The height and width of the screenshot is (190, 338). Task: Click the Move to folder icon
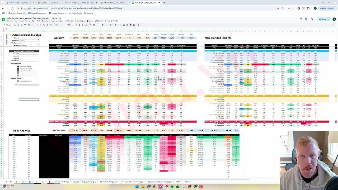(x=56, y=19)
